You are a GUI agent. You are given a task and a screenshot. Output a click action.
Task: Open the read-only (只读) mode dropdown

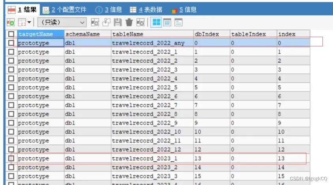click(x=62, y=22)
